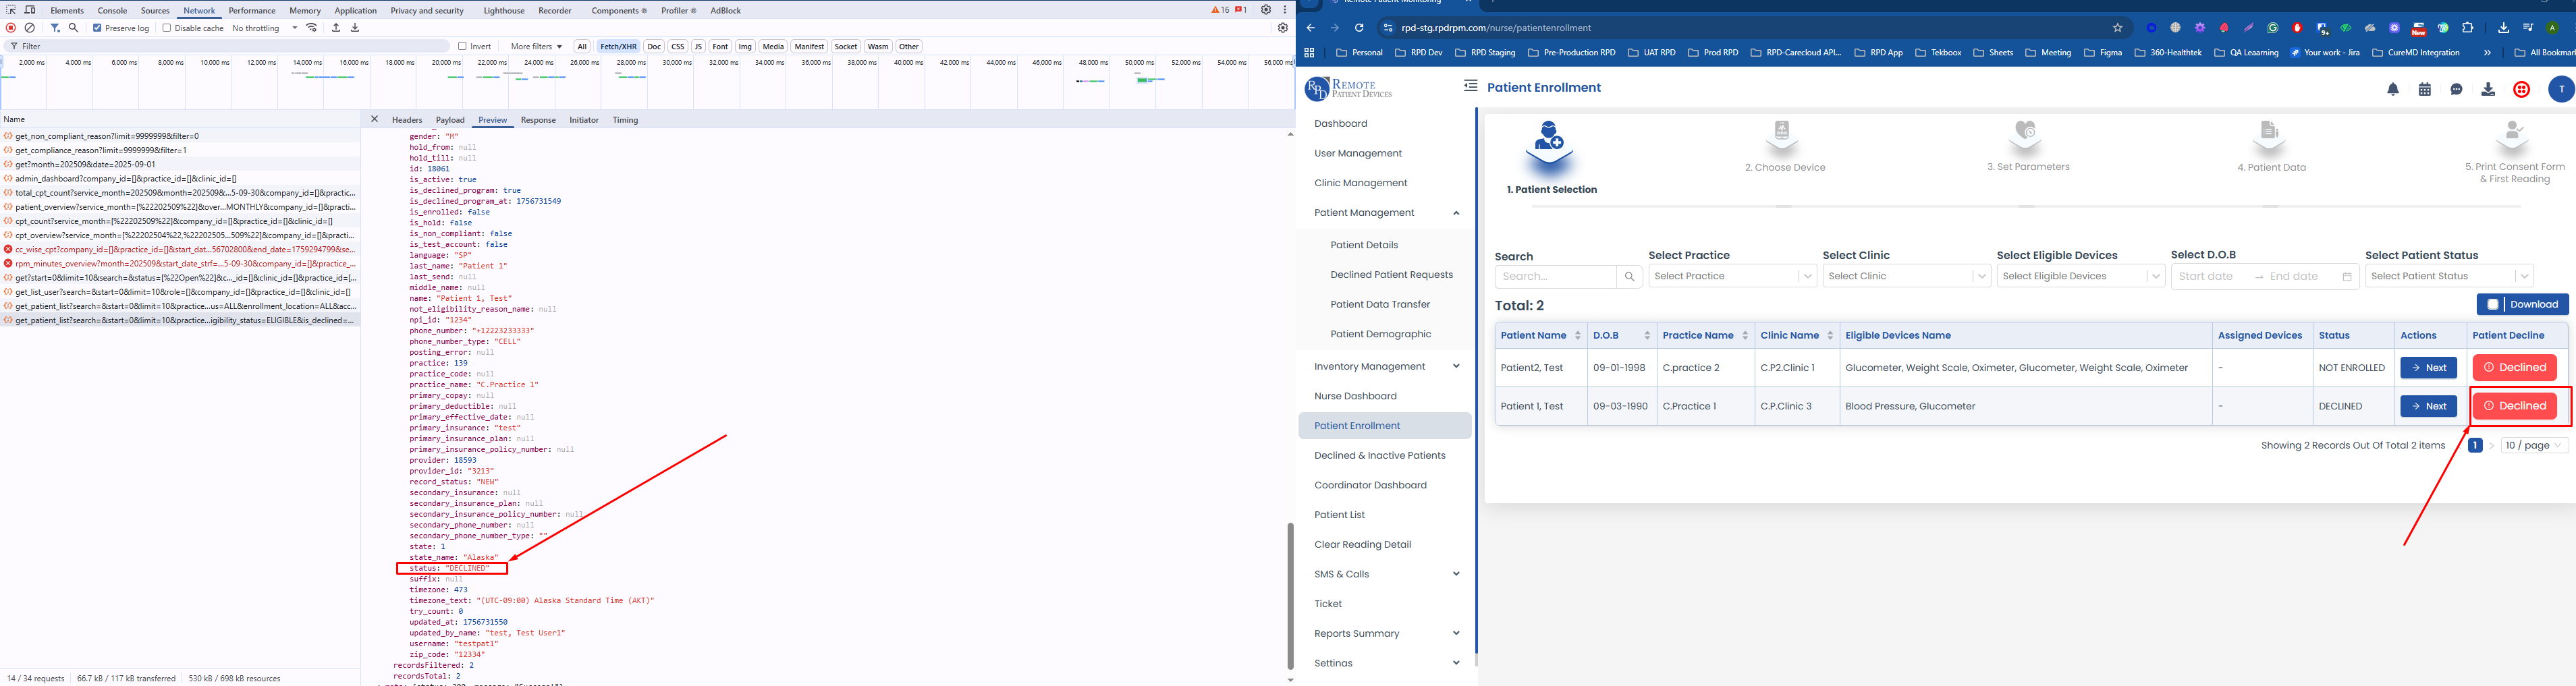Image resolution: width=2576 pixels, height=686 pixels.
Task: Click the clear network log icon
Action: point(30,28)
